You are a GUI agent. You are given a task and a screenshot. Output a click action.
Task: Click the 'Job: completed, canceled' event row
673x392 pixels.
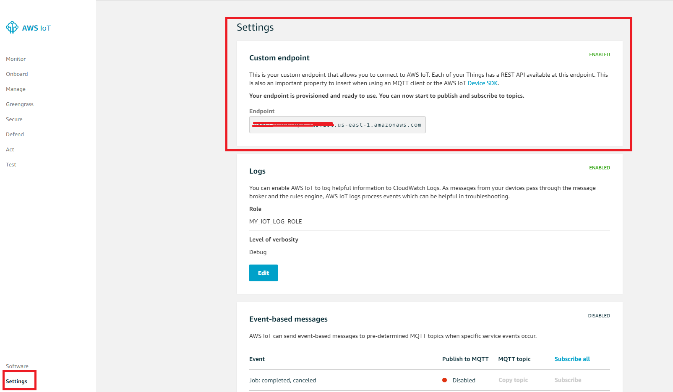click(430, 380)
